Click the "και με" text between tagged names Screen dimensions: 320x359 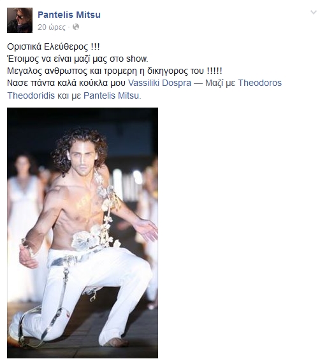[x=69, y=95]
